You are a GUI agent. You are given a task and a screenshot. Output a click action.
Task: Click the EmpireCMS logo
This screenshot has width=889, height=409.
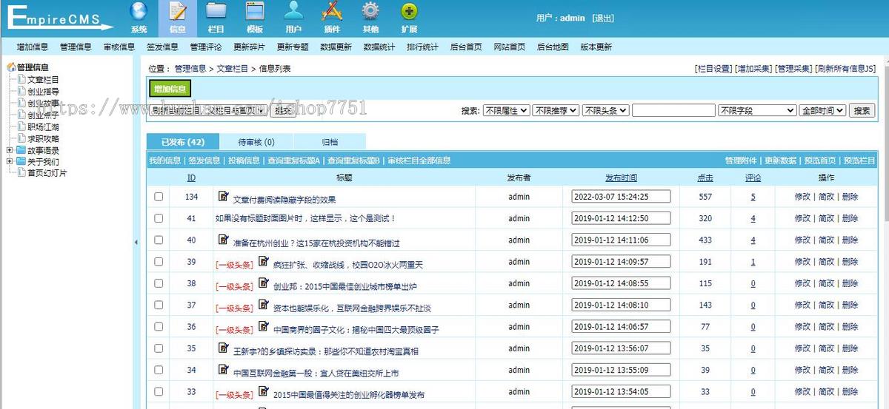pyautogui.click(x=61, y=18)
